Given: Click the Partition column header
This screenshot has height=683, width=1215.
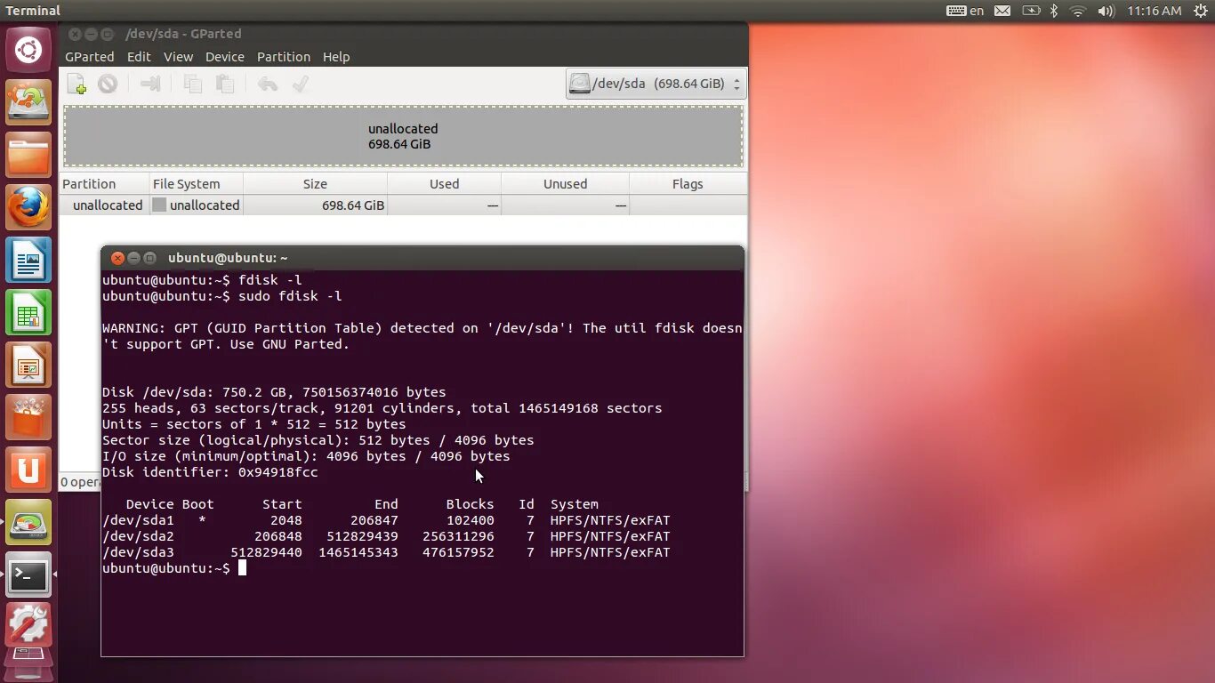Looking at the screenshot, I should tap(104, 184).
